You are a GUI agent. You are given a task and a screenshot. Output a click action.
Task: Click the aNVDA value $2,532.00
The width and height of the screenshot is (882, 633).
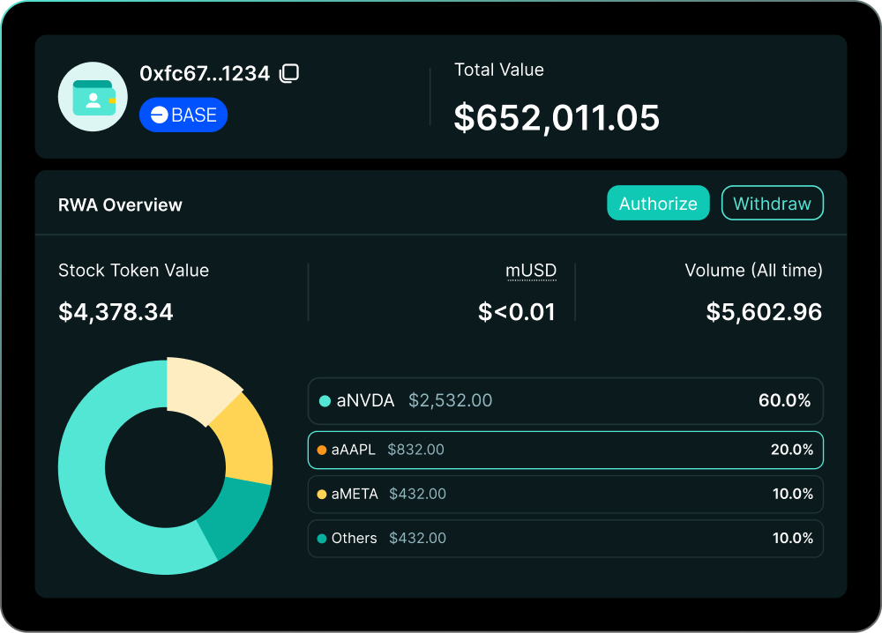click(x=450, y=400)
